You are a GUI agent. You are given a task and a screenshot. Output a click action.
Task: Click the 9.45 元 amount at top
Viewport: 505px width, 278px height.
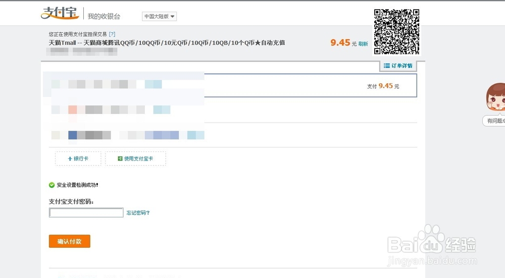[x=343, y=43]
